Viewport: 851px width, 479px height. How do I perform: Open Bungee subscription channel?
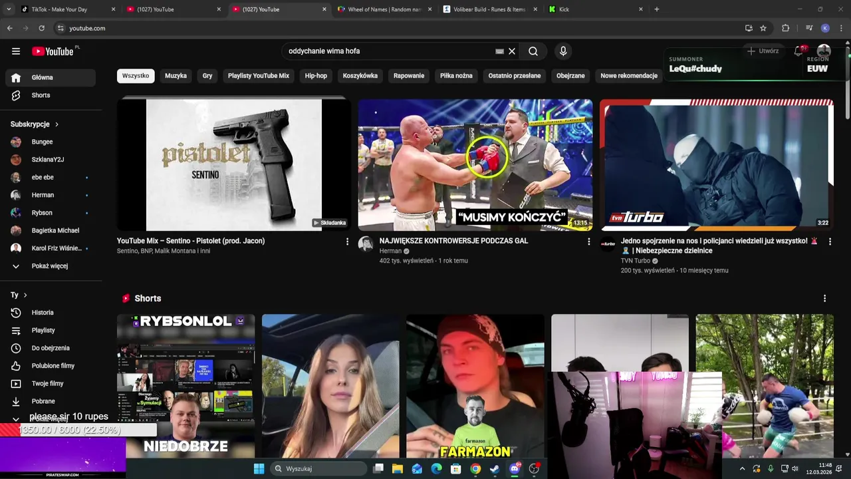point(51,142)
